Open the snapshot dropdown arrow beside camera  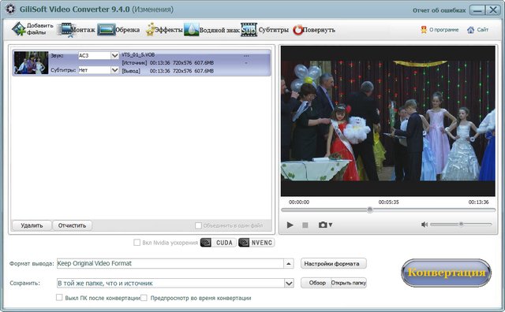[331, 225]
